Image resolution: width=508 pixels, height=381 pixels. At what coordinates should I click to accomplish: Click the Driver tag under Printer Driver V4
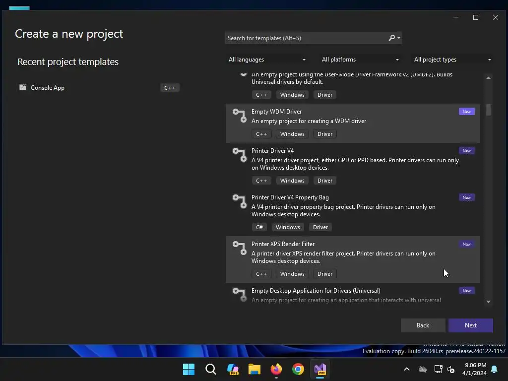tap(324, 181)
